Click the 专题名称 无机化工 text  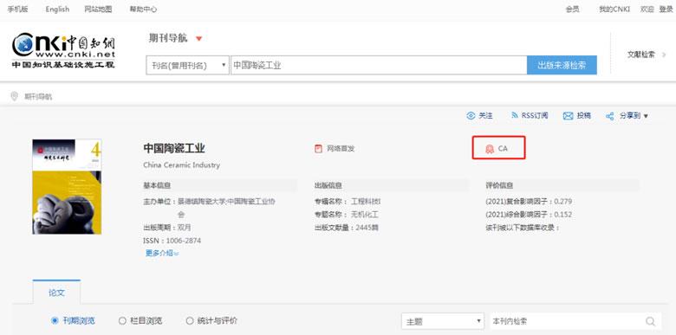coord(346,215)
